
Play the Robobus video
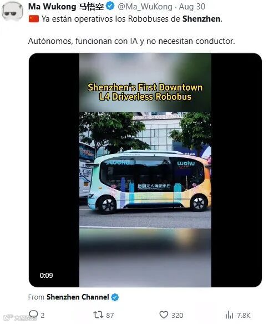[x=145, y=170]
